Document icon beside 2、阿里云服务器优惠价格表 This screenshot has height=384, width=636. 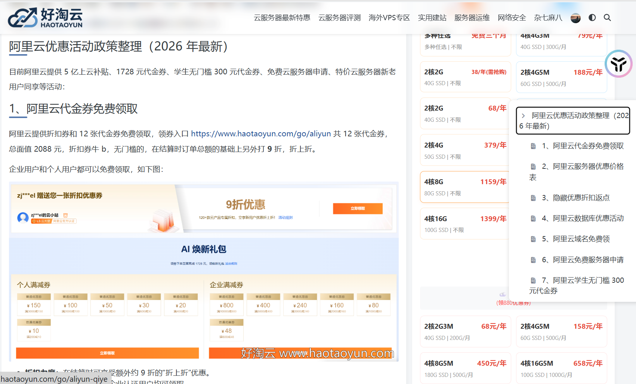click(x=533, y=167)
